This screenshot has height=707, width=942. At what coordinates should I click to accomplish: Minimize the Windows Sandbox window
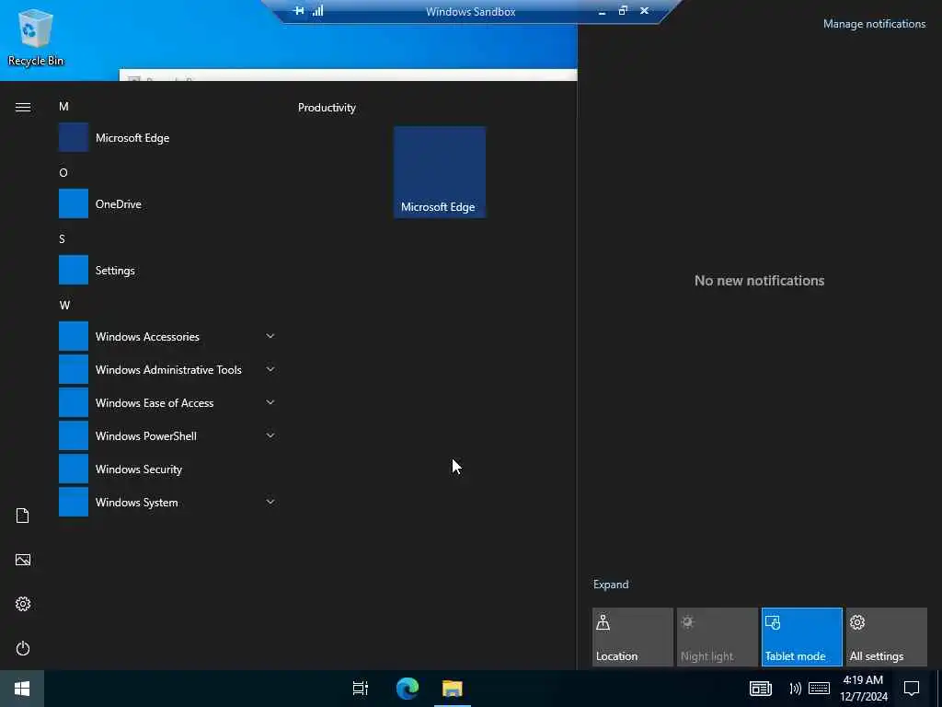(x=602, y=11)
